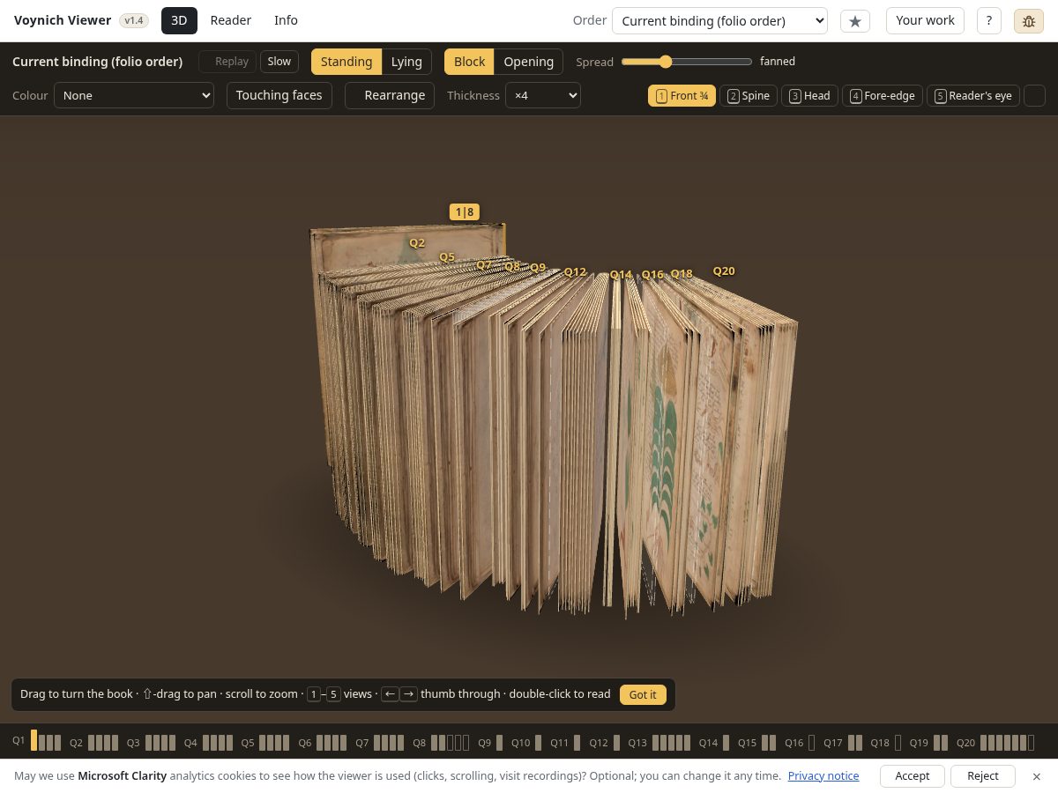Toggle Rearrange mode
Viewport: 1058px width, 793px height.
coord(390,95)
